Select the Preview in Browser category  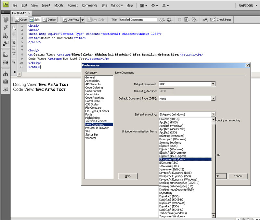click(97, 128)
